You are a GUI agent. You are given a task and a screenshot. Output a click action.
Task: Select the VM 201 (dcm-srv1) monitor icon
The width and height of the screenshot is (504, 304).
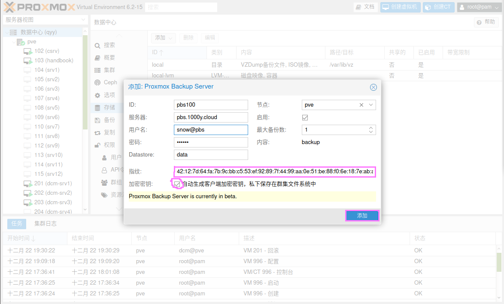coord(28,184)
